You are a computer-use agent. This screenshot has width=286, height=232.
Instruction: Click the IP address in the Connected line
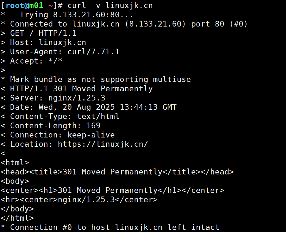(155, 24)
